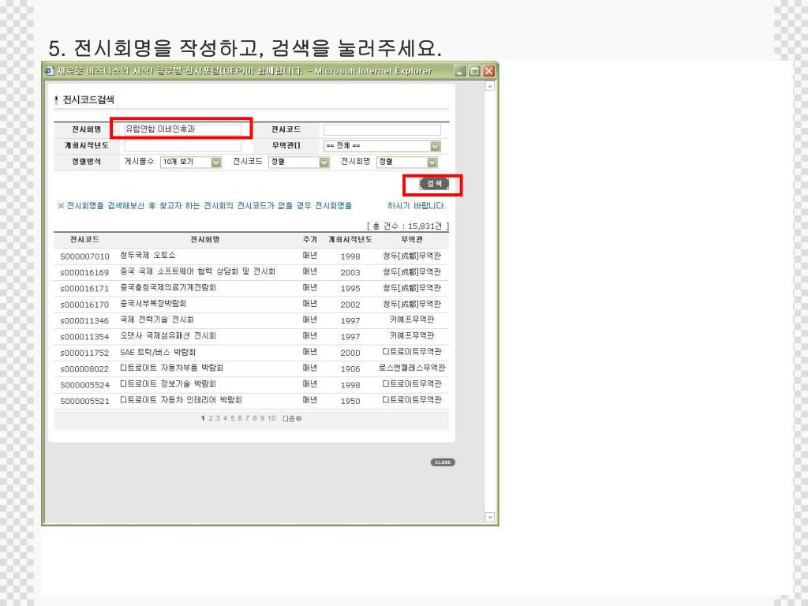Click the CLOSE button at bottom
The height and width of the screenshot is (606, 808).
click(443, 462)
